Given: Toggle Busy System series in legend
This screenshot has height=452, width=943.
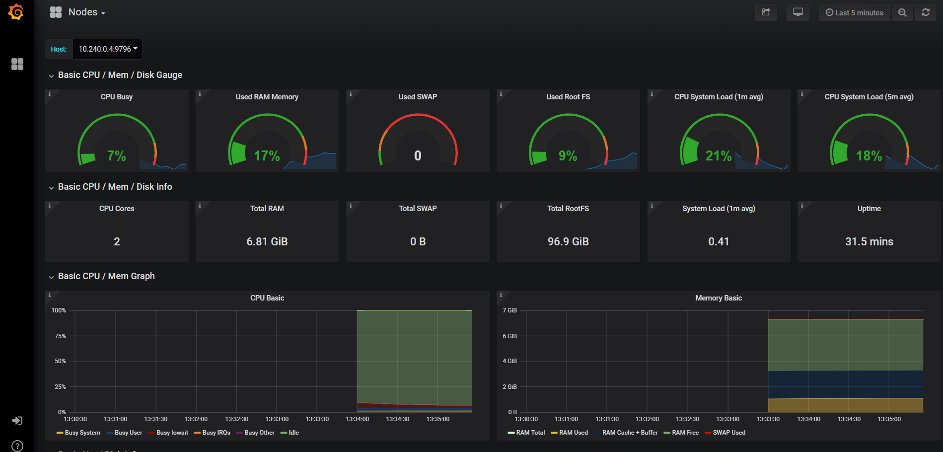Looking at the screenshot, I should coord(82,433).
